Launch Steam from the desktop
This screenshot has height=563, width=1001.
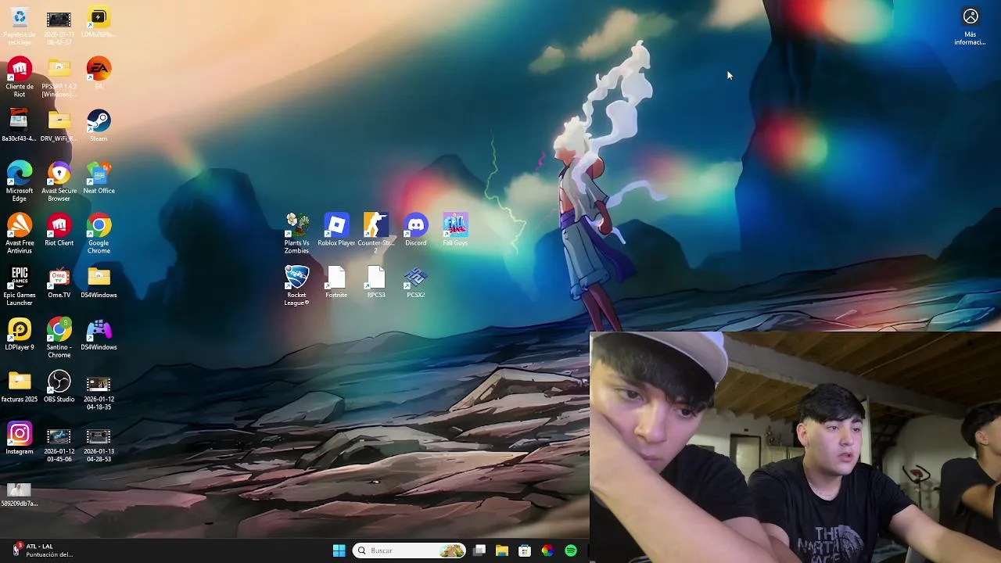click(99, 126)
